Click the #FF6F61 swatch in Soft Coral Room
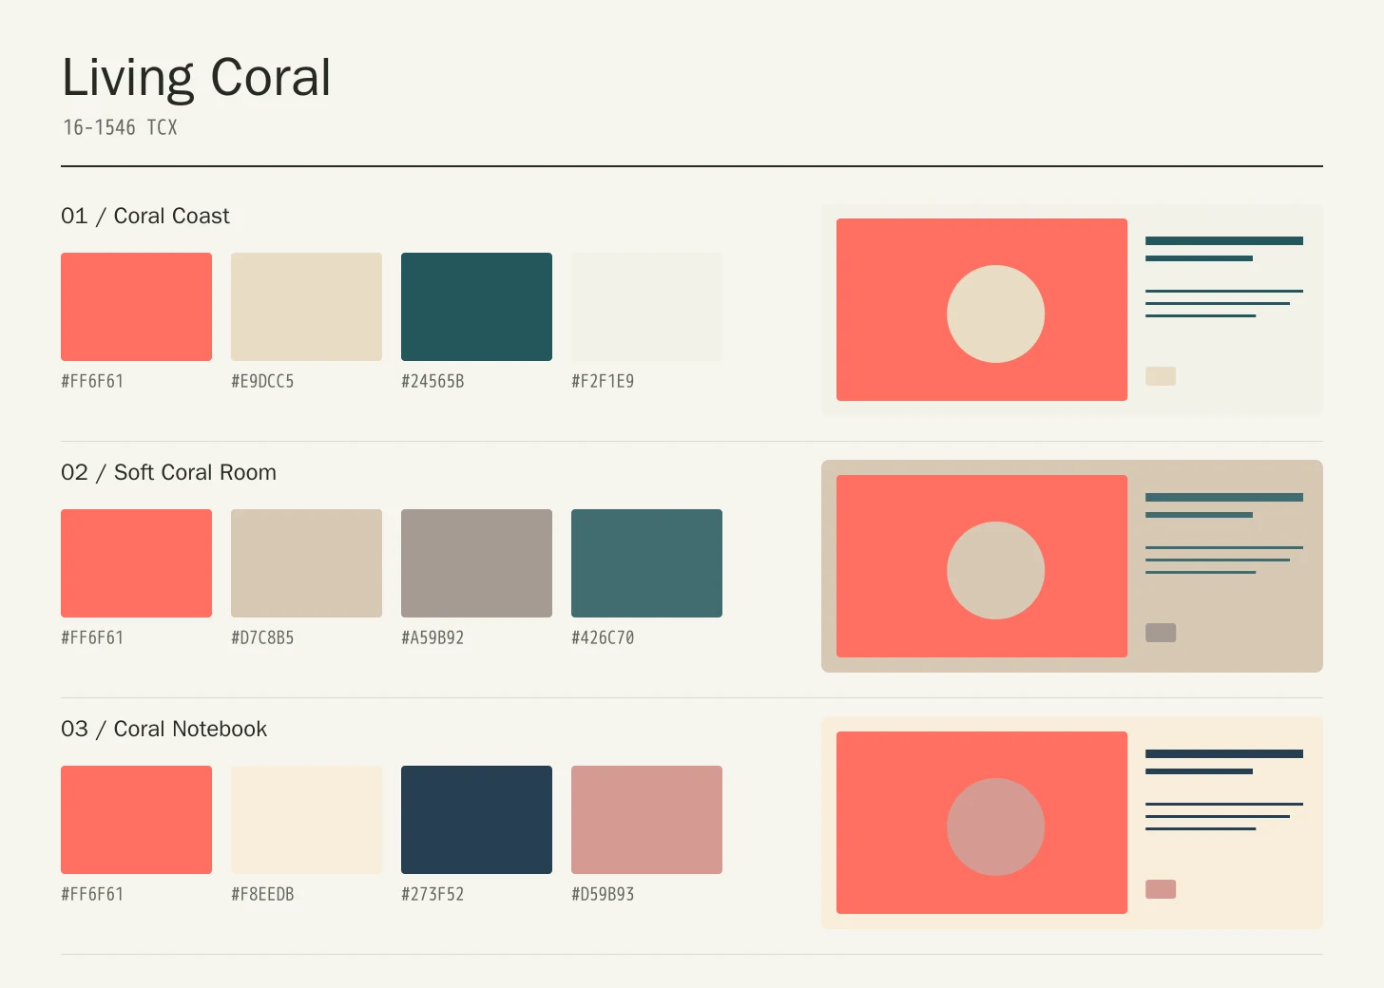1384x988 pixels. 136,563
